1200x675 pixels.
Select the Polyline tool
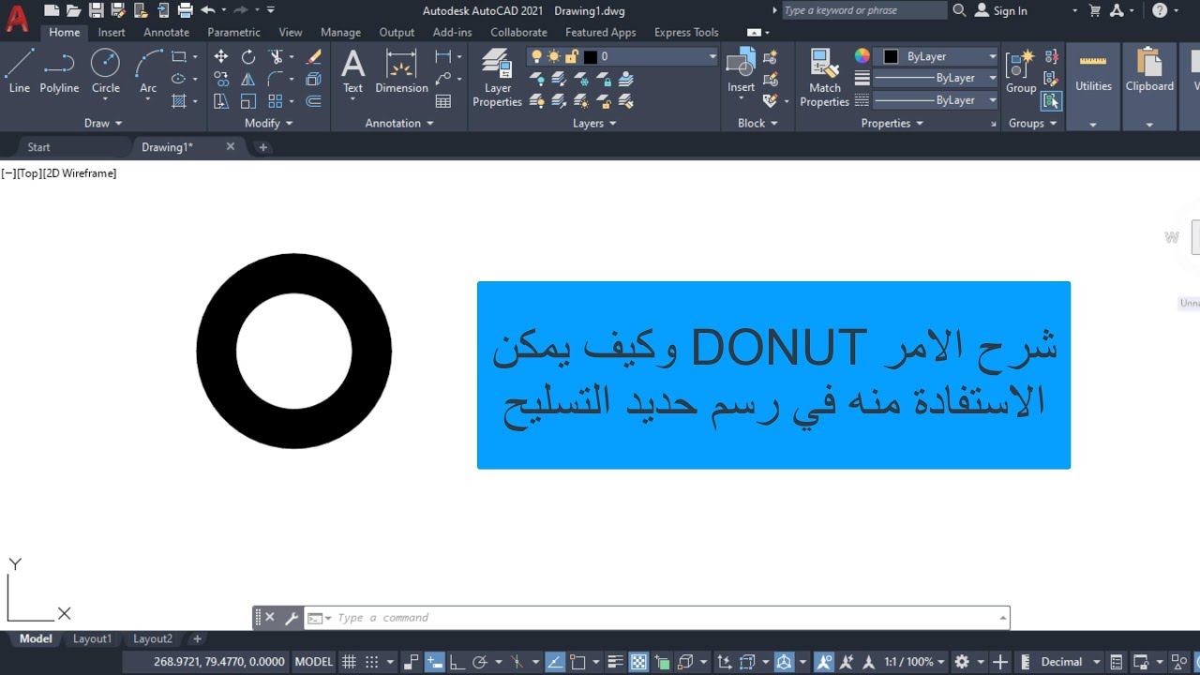(x=59, y=71)
